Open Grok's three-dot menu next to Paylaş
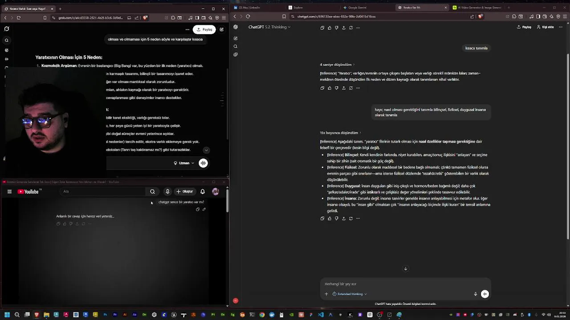 coord(187,29)
